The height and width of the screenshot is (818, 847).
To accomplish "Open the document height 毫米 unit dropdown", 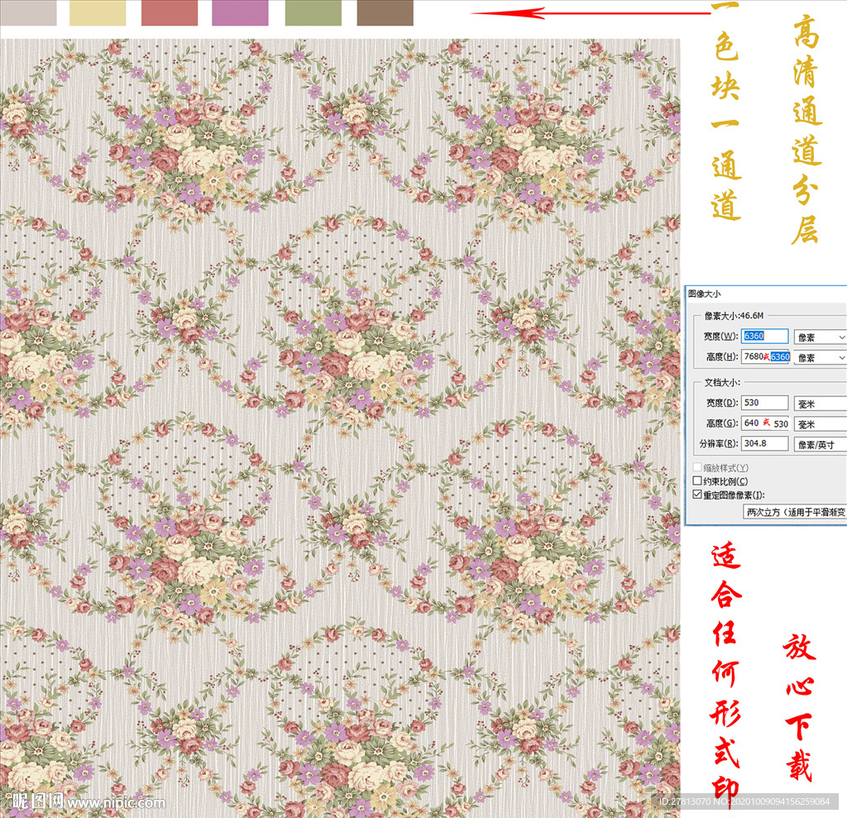I will tap(821, 424).
